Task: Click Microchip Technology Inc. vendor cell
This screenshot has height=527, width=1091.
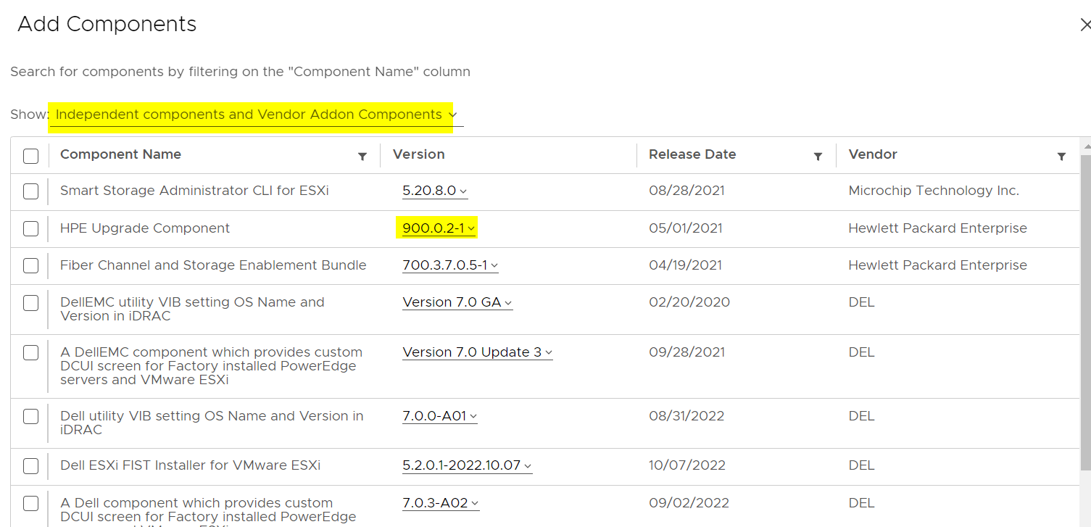Action: coord(934,191)
